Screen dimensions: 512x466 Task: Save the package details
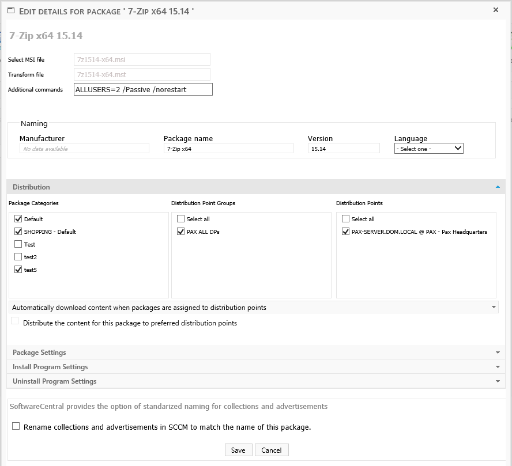tap(238, 450)
